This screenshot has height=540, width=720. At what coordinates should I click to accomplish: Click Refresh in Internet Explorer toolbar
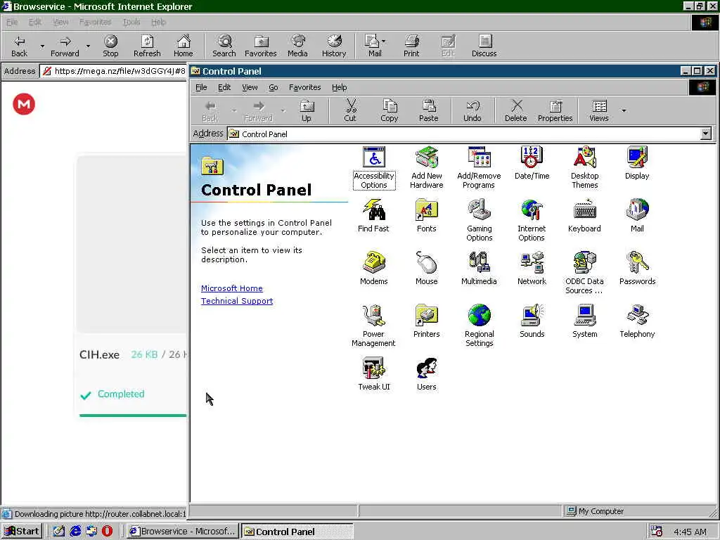coord(147,46)
